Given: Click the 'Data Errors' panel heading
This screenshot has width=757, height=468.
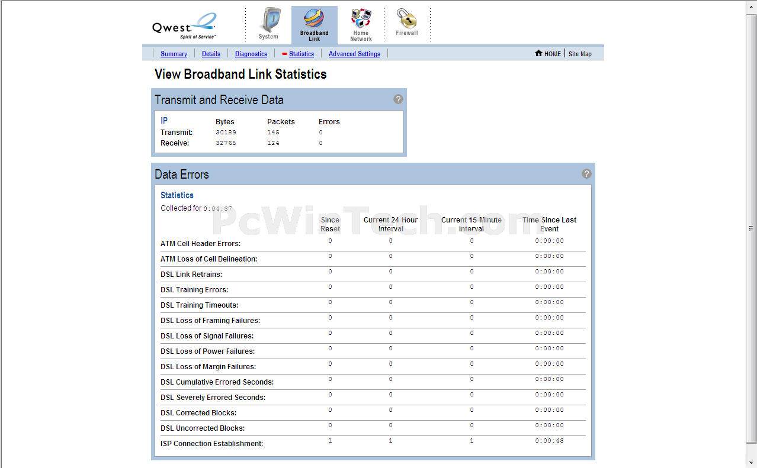Looking at the screenshot, I should [x=182, y=175].
